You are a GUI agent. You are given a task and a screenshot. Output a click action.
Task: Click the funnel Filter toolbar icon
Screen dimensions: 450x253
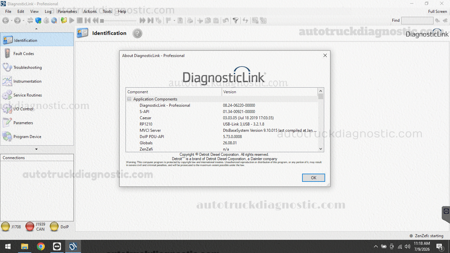point(236,20)
